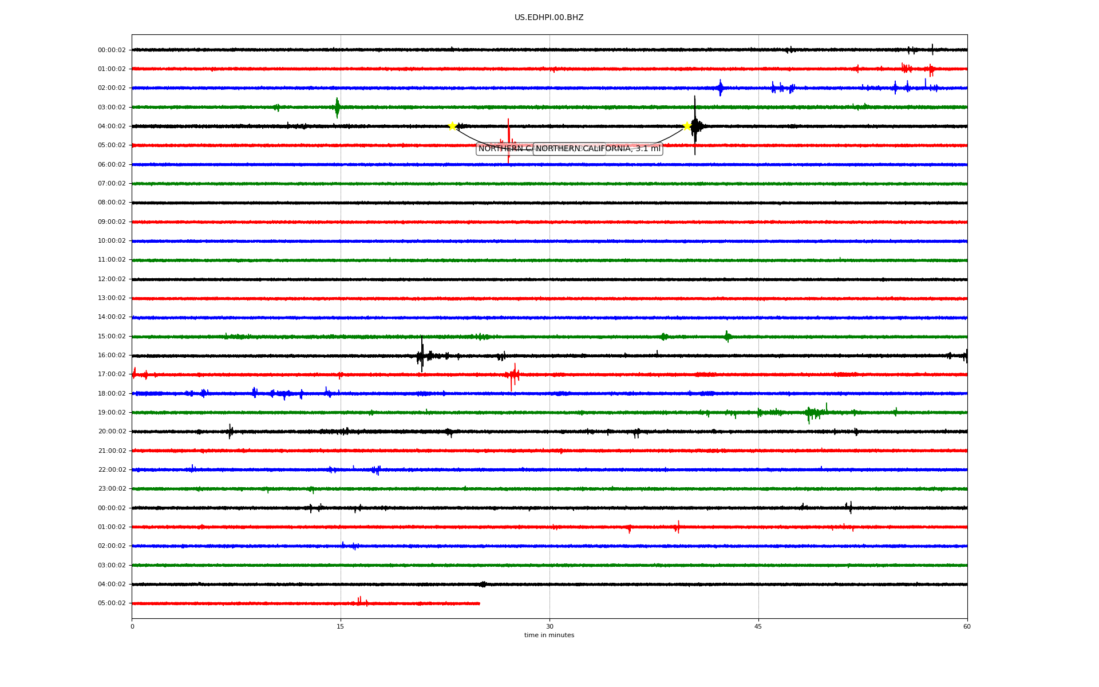Select the 12:00:02 row time label
1099x687 pixels.
coord(112,279)
